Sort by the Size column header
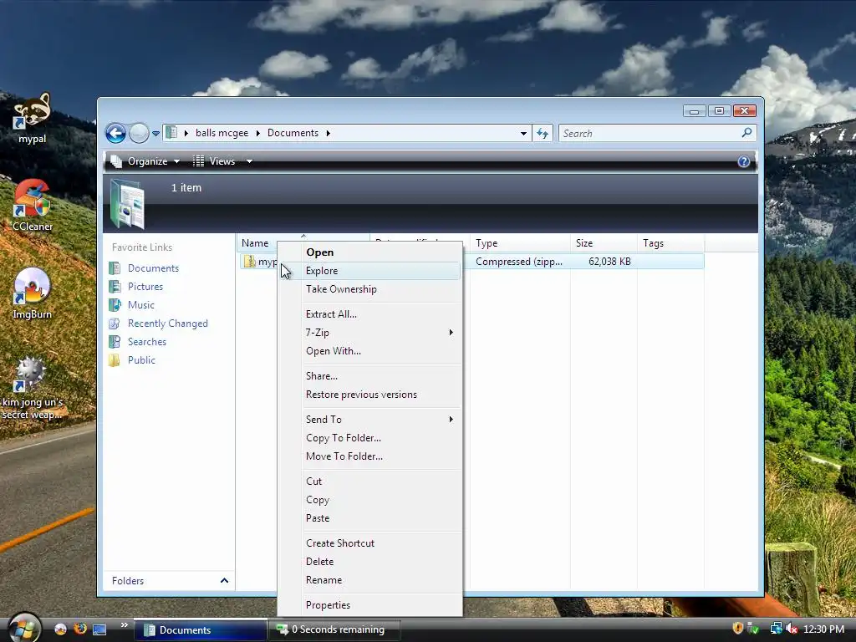The height and width of the screenshot is (642, 856). click(x=604, y=243)
